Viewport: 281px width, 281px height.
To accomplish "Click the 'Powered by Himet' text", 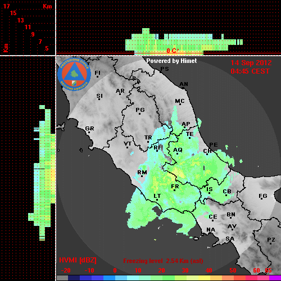I will coord(171,61).
